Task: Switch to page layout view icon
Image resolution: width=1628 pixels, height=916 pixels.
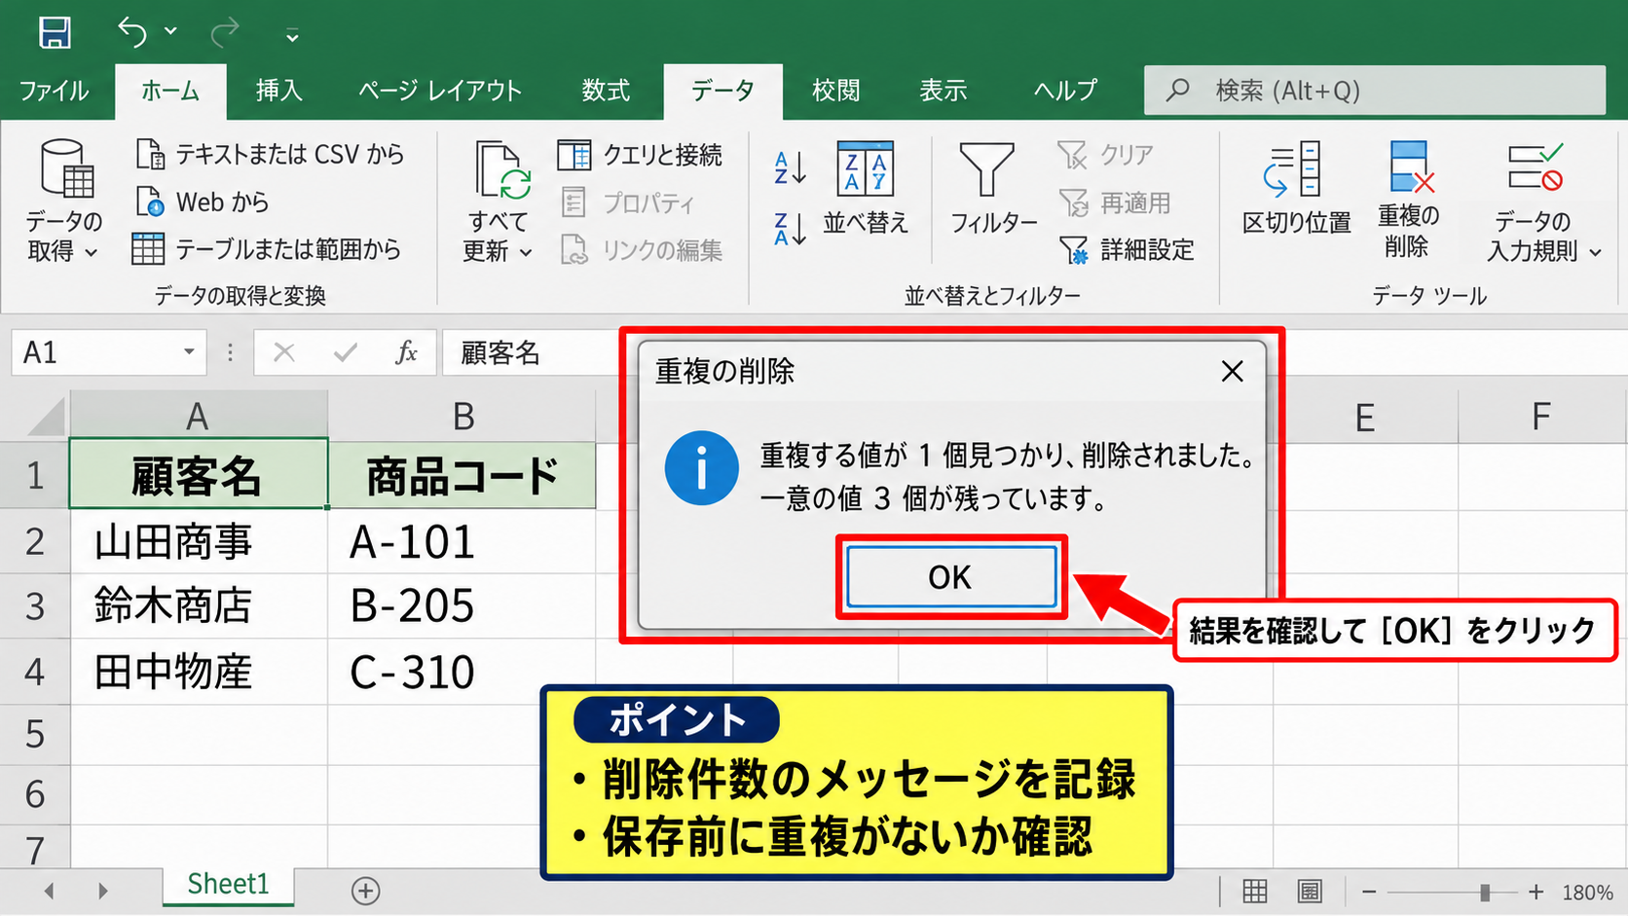Action: (1310, 891)
